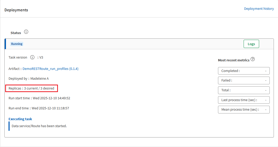Open the DemoRESTRoute_run_profiles artifact link
Screen dimensions: 278x147
coord(50,69)
